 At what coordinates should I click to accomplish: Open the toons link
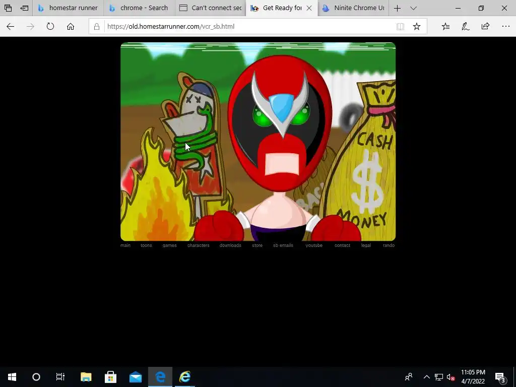click(x=146, y=245)
